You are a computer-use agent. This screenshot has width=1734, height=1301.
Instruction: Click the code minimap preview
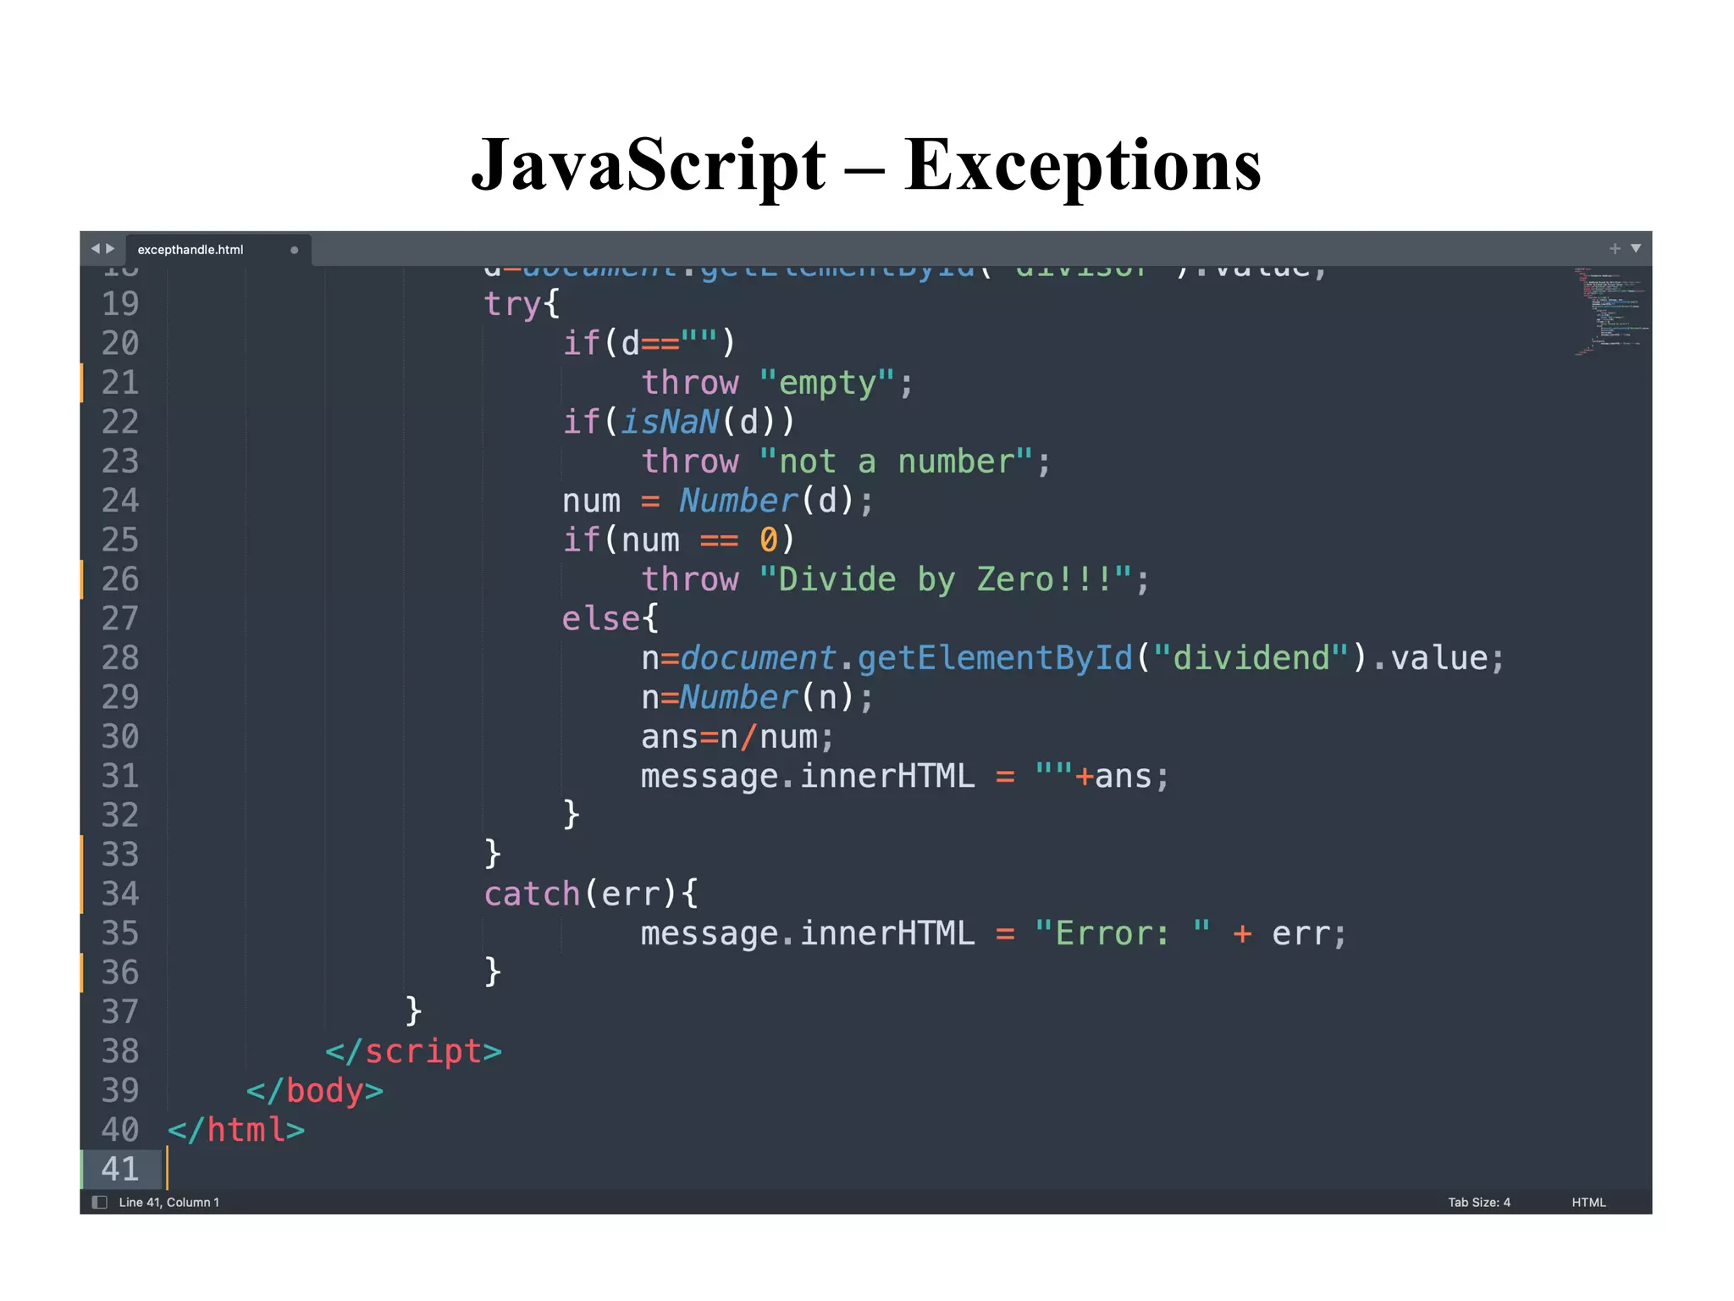(1611, 312)
